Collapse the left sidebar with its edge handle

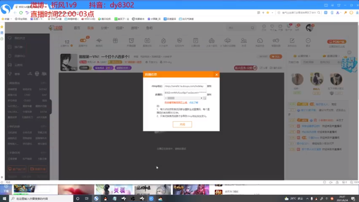click(x=50, y=107)
